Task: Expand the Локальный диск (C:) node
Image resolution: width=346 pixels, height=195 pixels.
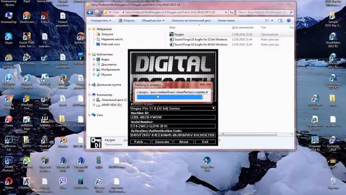Action: click(94, 100)
